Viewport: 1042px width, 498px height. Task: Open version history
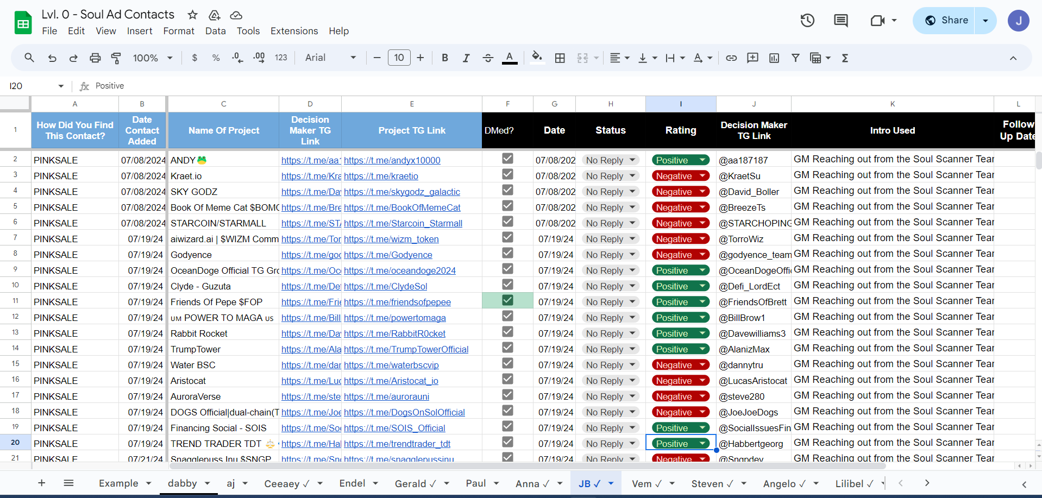pyautogui.click(x=807, y=21)
